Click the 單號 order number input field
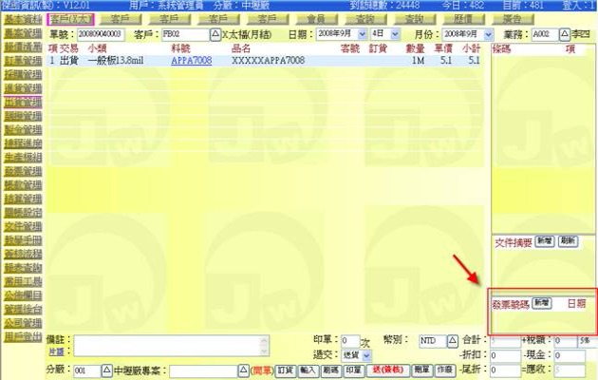 (x=99, y=34)
